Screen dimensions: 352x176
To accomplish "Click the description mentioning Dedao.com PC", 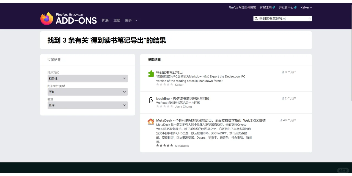I will pyautogui.click(x=201, y=79).
